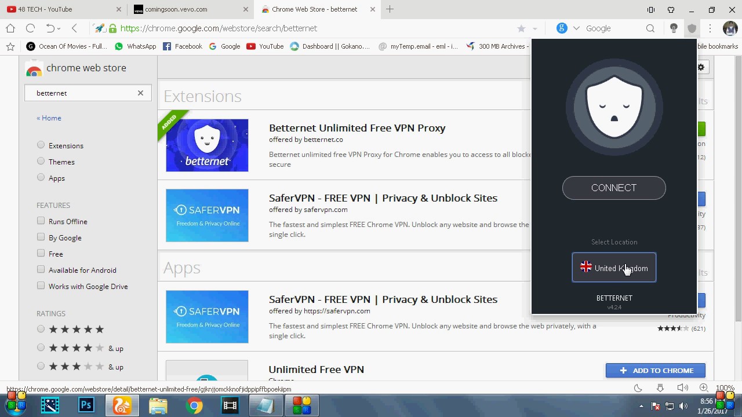Click the browser home icon
This screenshot has height=417, width=742.
tap(10, 28)
